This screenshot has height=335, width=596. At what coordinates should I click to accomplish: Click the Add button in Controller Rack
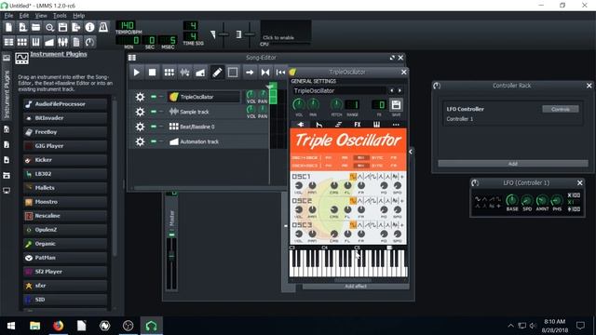(513, 164)
